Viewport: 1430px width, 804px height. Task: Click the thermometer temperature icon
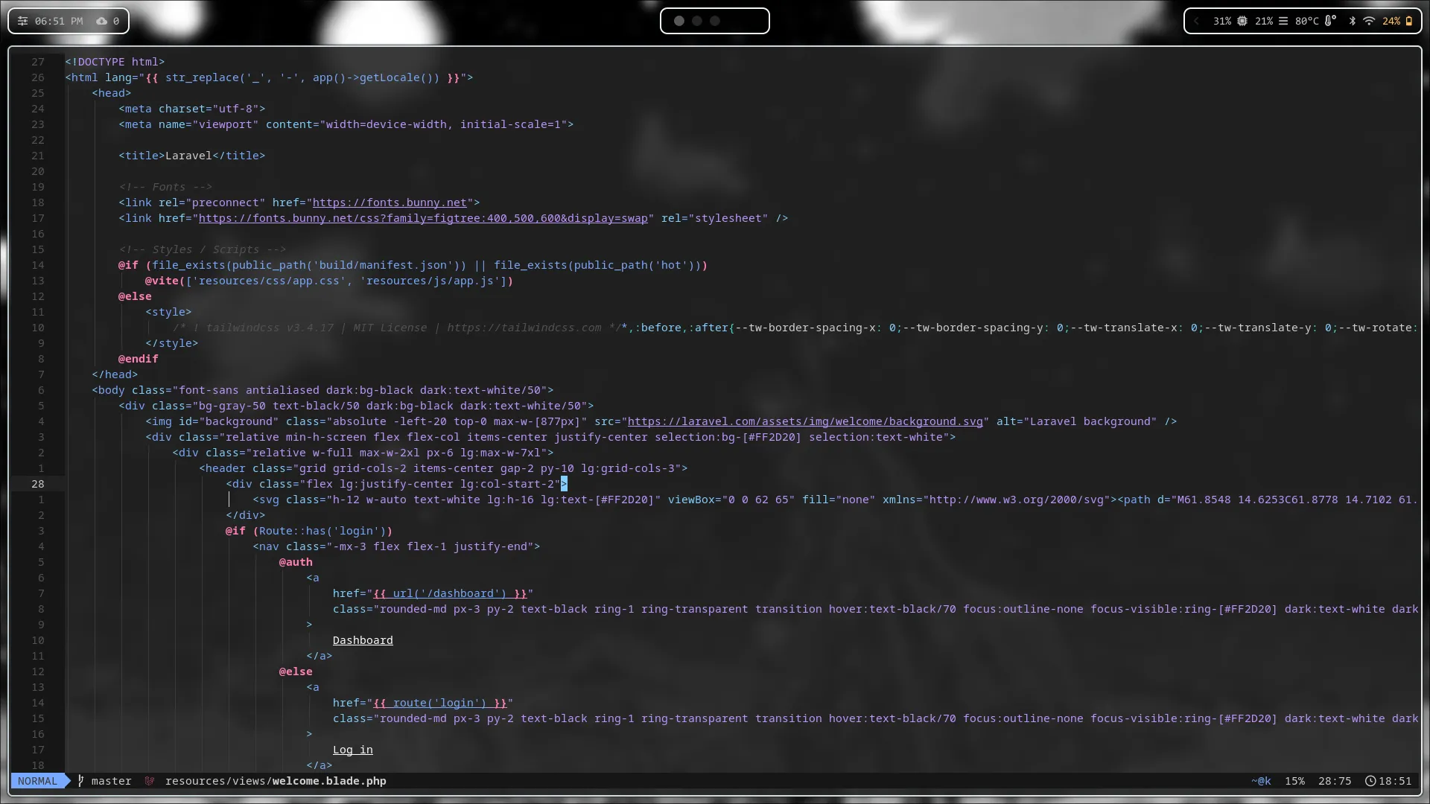(x=1329, y=21)
